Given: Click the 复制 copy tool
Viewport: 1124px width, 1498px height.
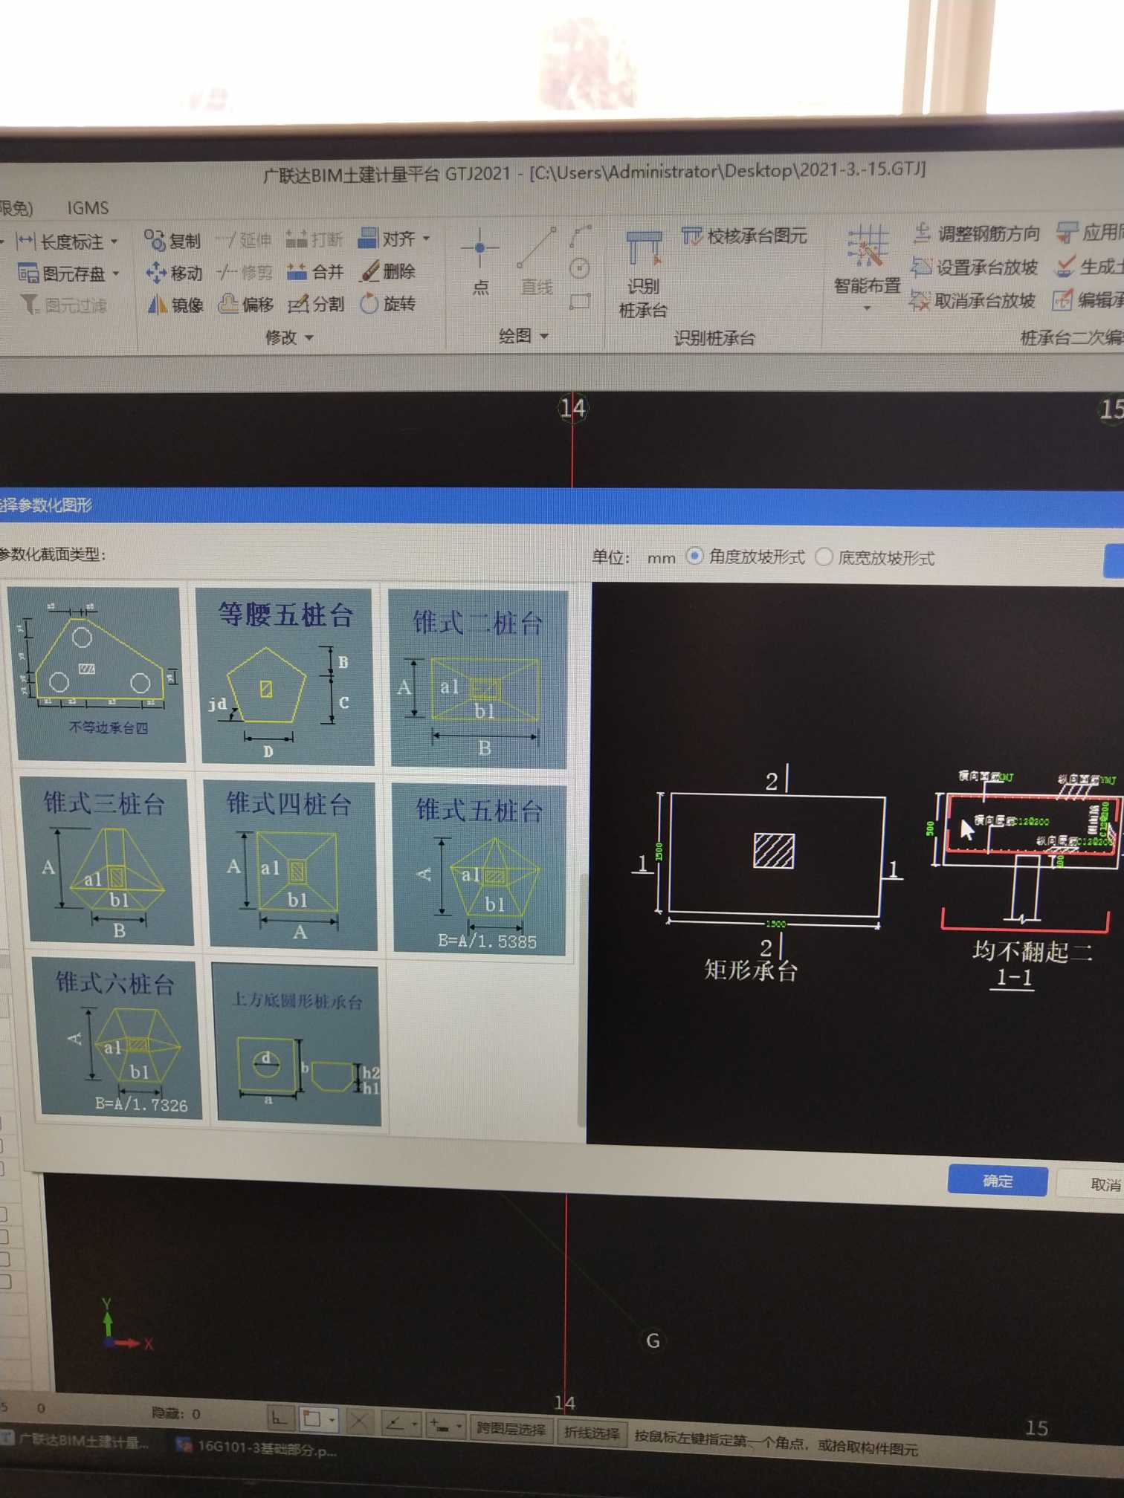Looking at the screenshot, I should click(x=172, y=240).
